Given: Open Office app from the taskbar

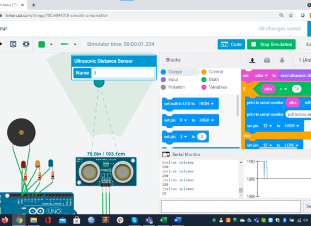Looking at the screenshot, I should [x=48, y=220].
